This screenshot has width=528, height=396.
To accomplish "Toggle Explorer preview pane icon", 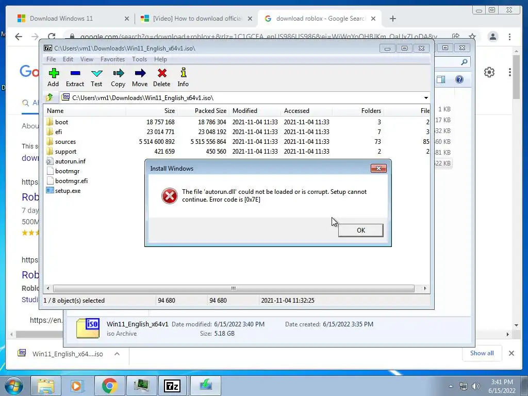I will (x=441, y=79).
